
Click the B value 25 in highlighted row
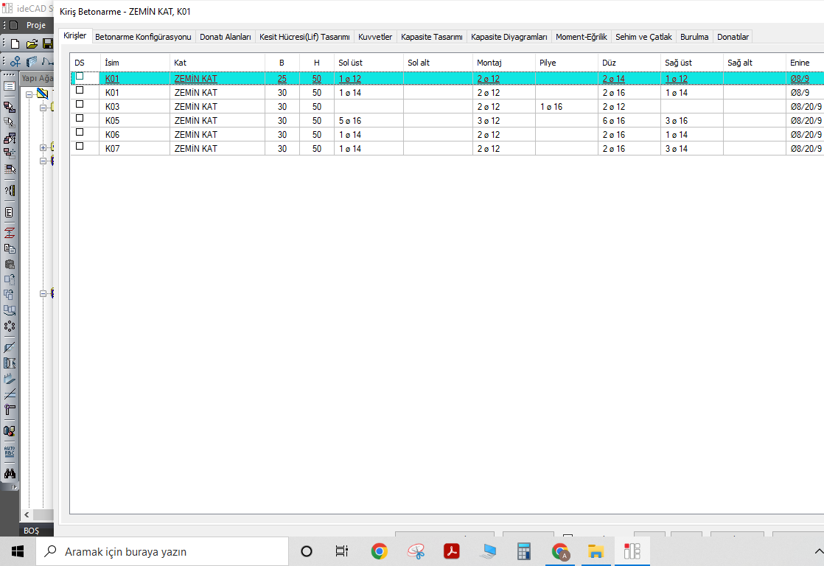pos(282,79)
